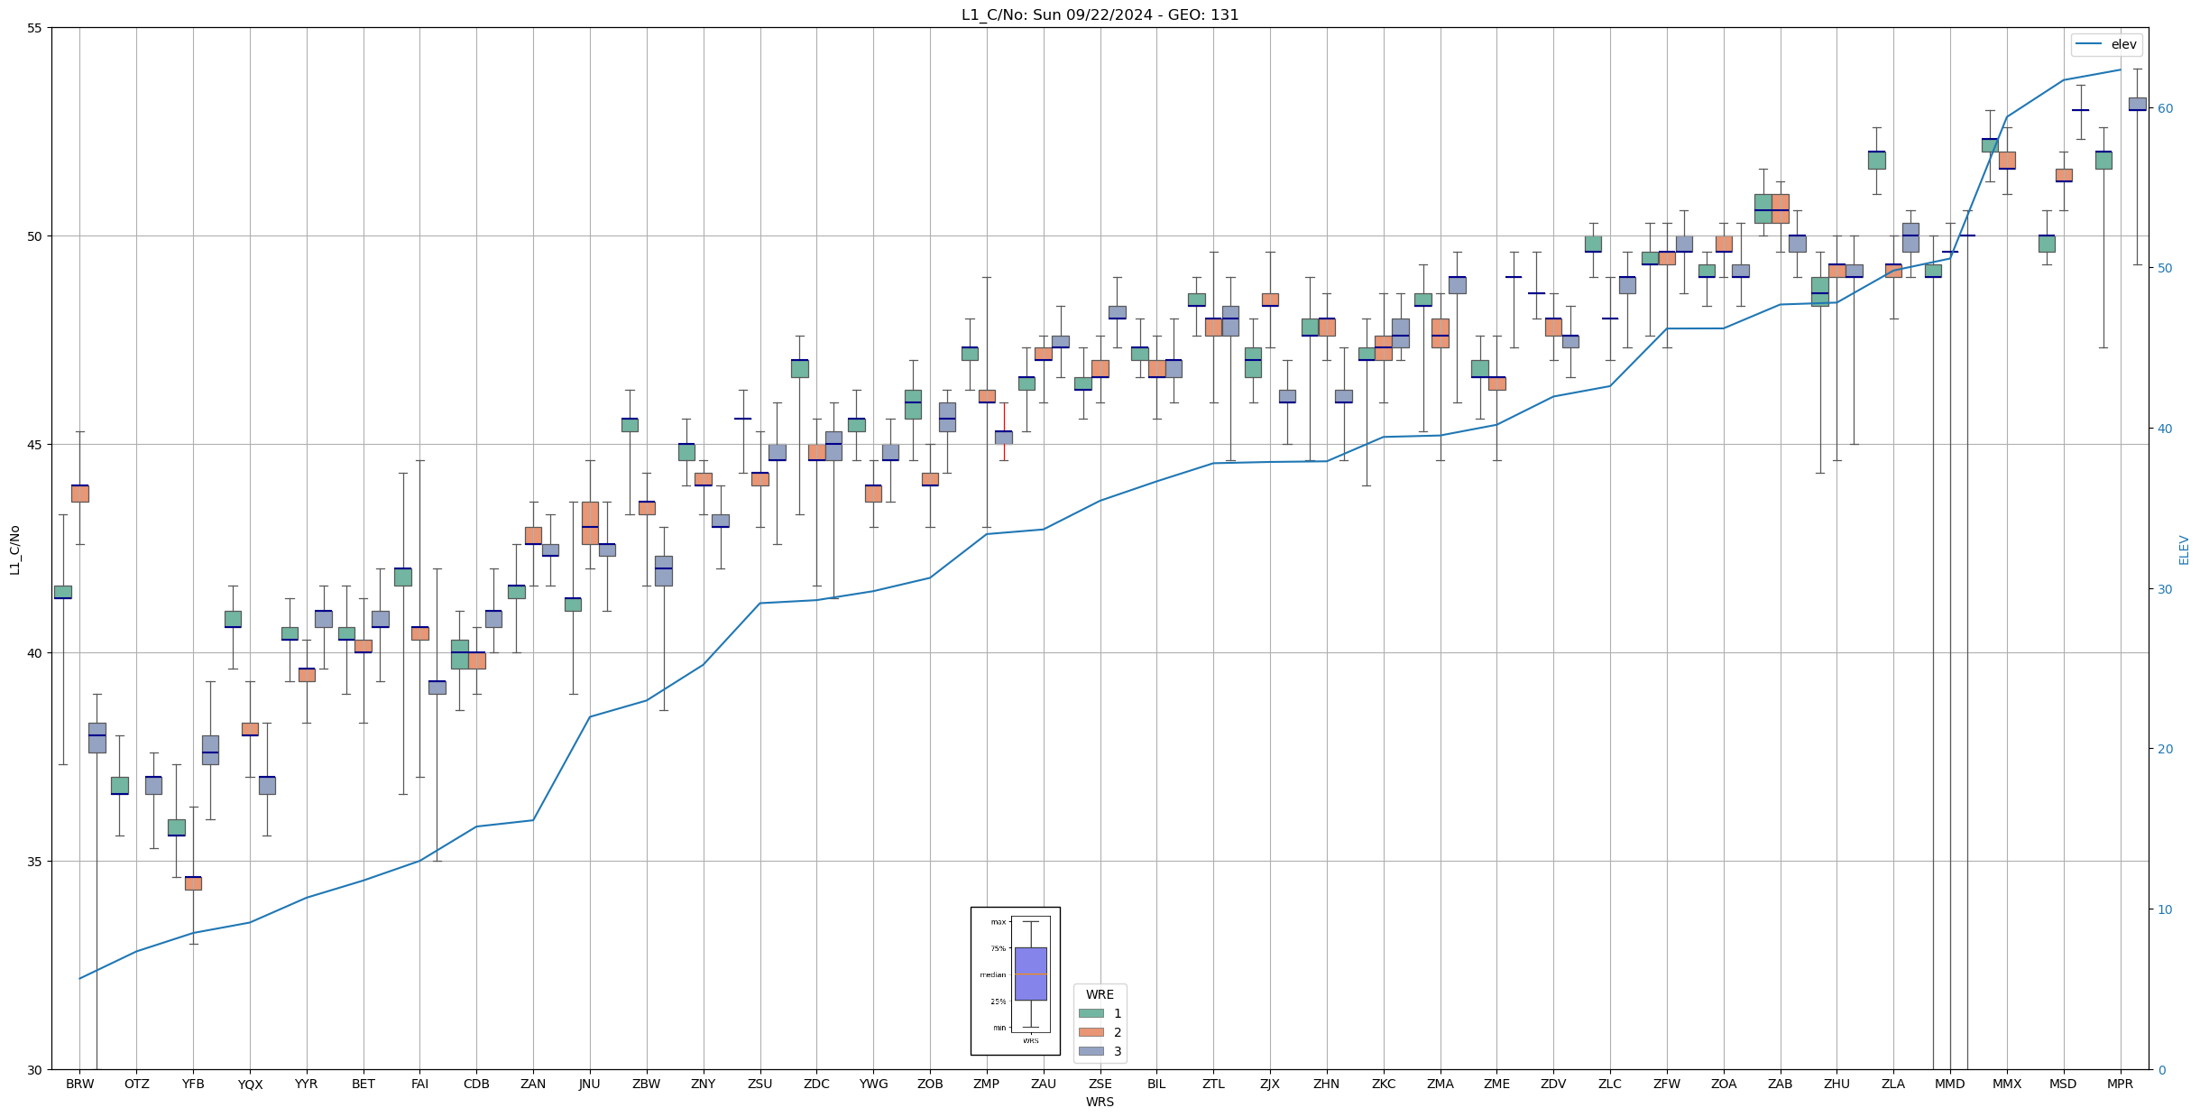2200x1117 pixels.
Task: Click the orange BRW box near 44
Action: coord(80,494)
